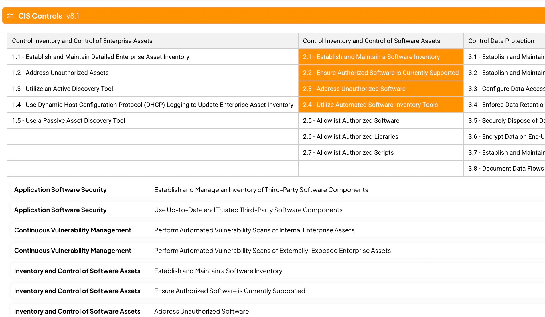Click the CIS Controls header title

tap(40, 16)
